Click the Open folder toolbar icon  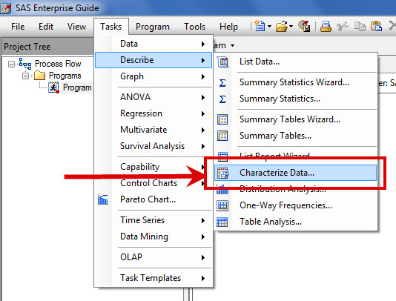[281, 26]
